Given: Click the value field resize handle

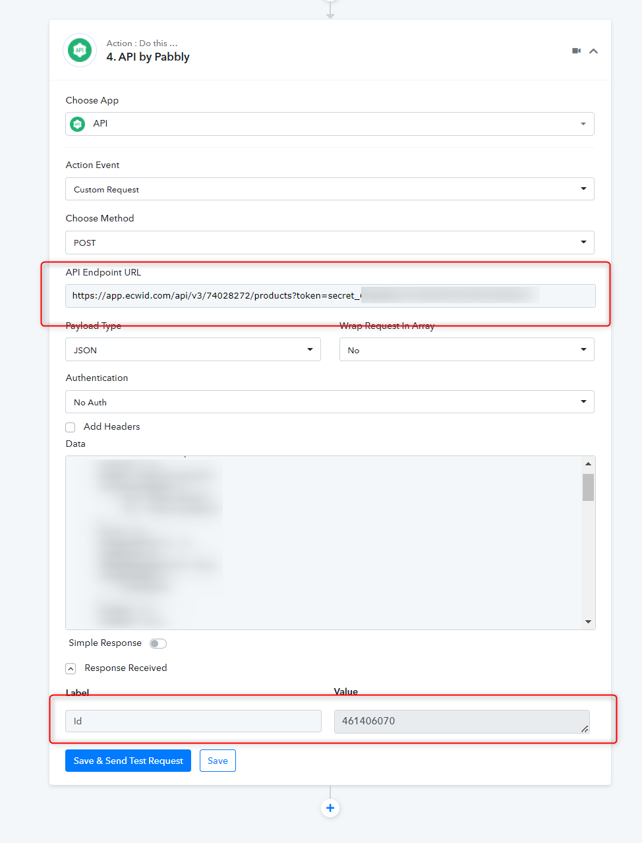Looking at the screenshot, I should (585, 728).
